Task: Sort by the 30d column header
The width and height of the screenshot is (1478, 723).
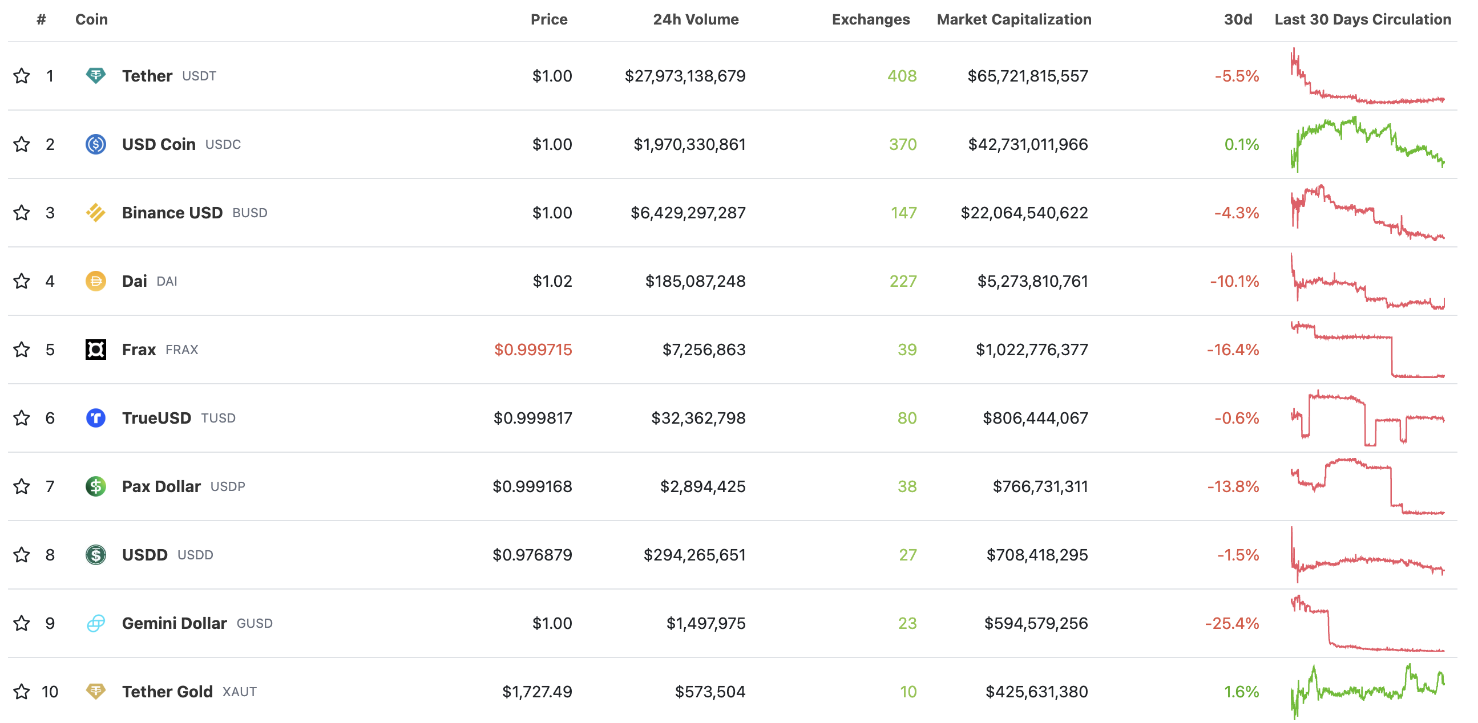Action: 1238,19
